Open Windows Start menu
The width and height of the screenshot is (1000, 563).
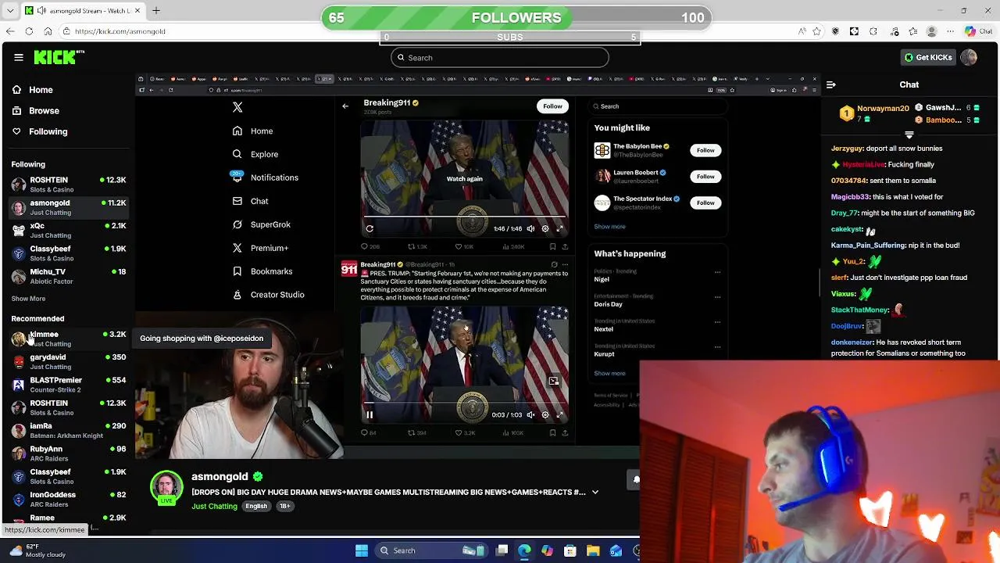pos(362,550)
